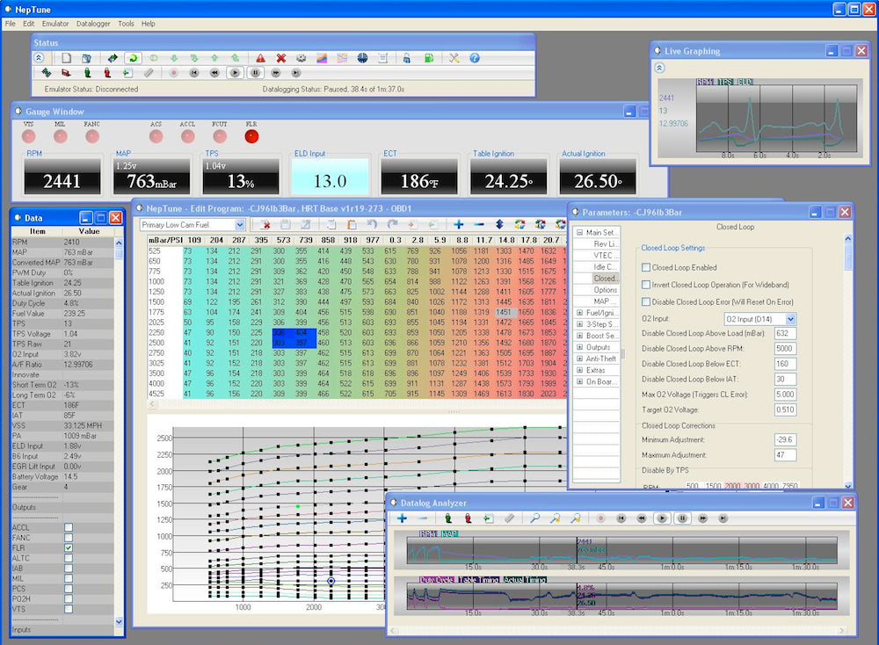Click the red record icon in Datalog Analyzer
The image size is (879, 645).
pos(599,518)
